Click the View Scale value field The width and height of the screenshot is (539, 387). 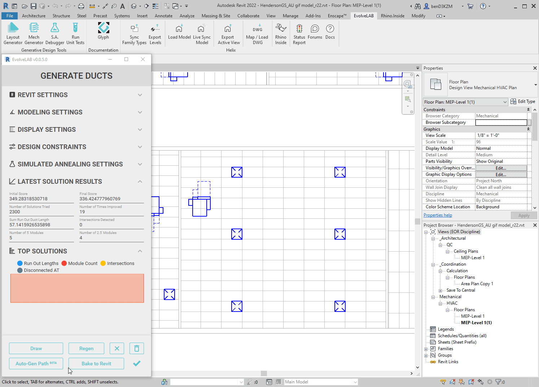[x=501, y=135]
